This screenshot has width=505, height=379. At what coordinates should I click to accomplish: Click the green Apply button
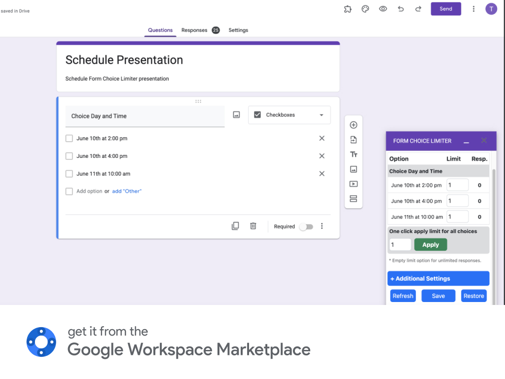[x=431, y=245]
